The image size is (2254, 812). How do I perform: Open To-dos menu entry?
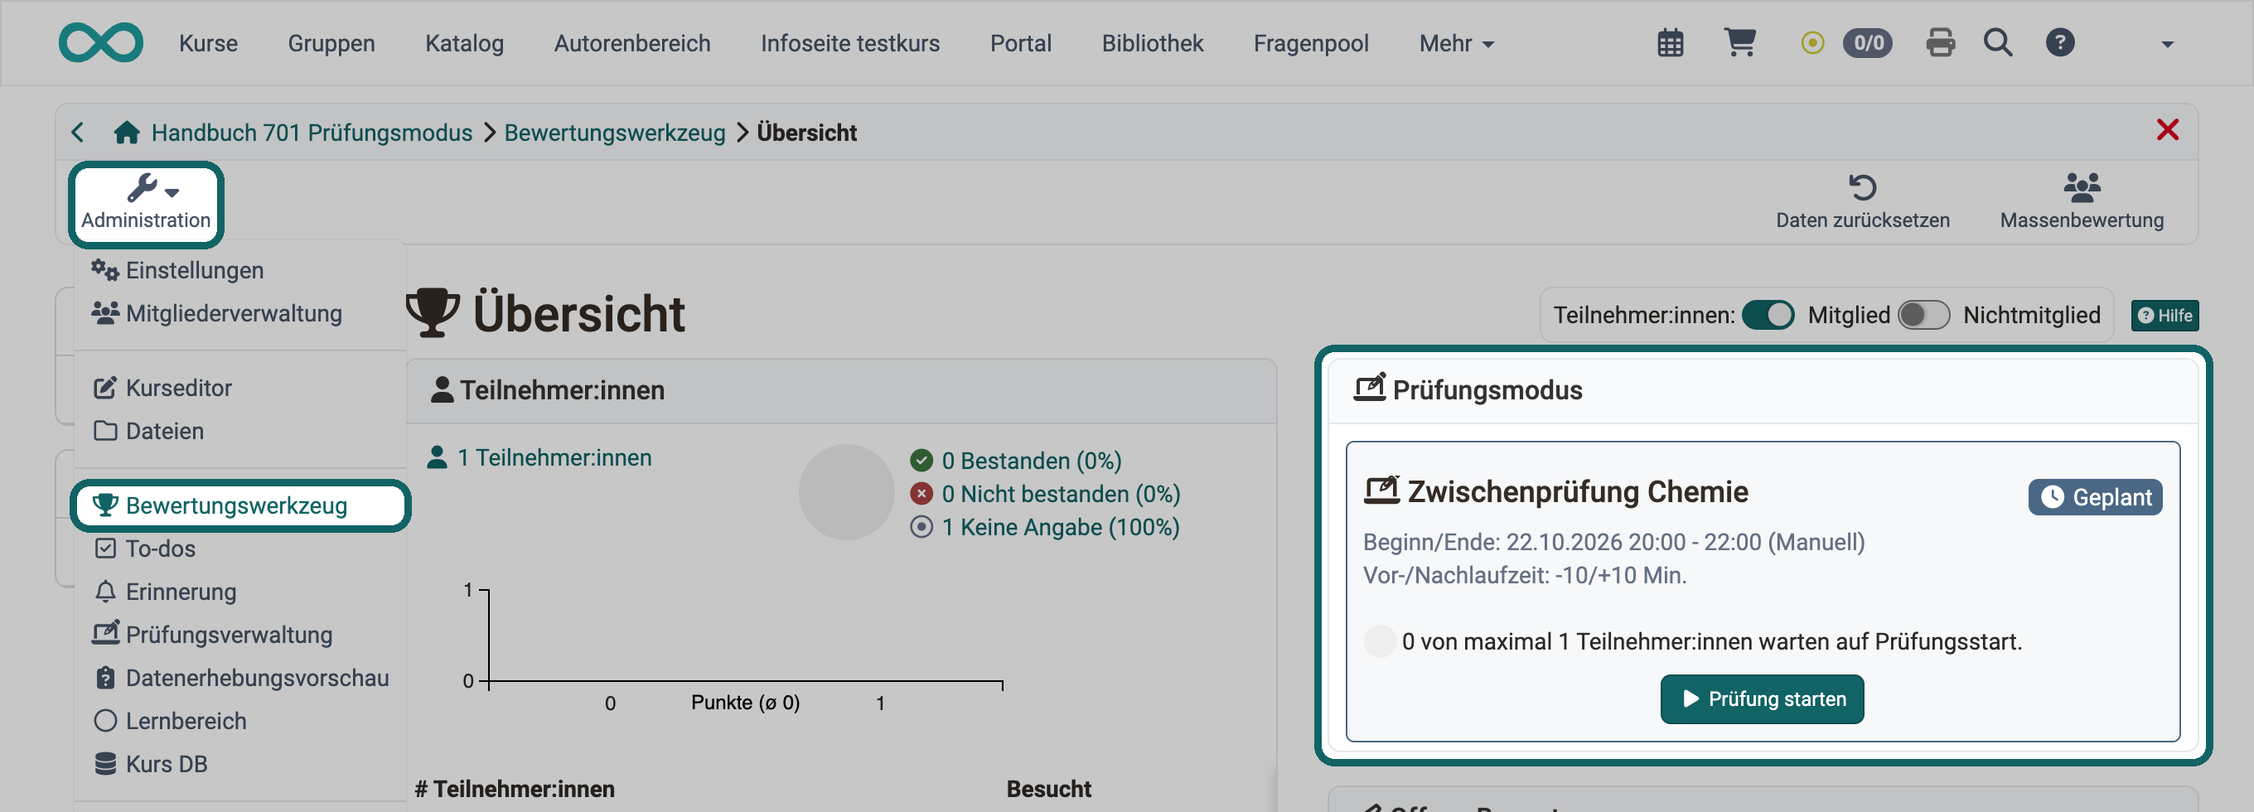(x=143, y=549)
